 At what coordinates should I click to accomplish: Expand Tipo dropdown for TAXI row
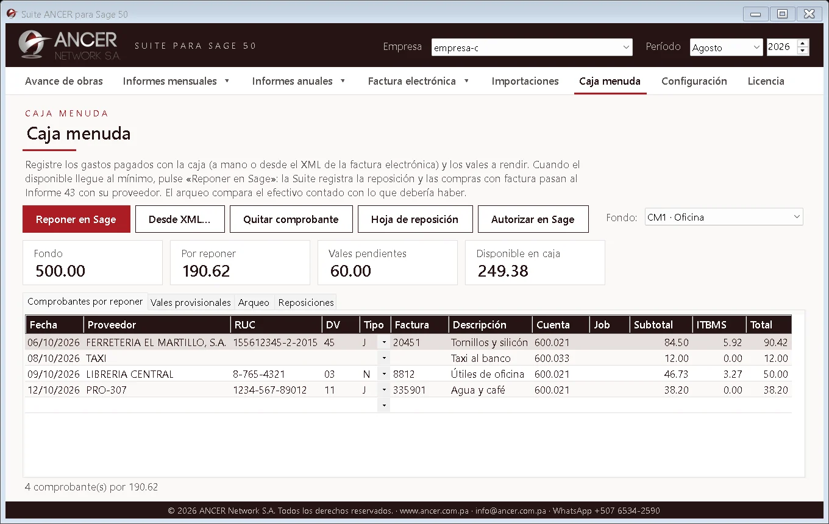click(x=383, y=358)
